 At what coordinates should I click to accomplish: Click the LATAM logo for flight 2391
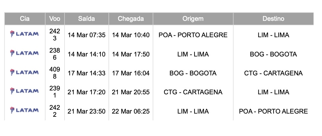click(x=24, y=91)
